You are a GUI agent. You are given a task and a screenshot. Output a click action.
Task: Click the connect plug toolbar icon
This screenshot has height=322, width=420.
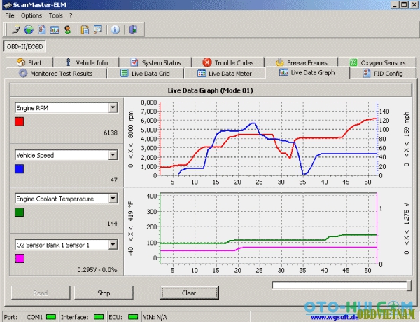(16, 29)
